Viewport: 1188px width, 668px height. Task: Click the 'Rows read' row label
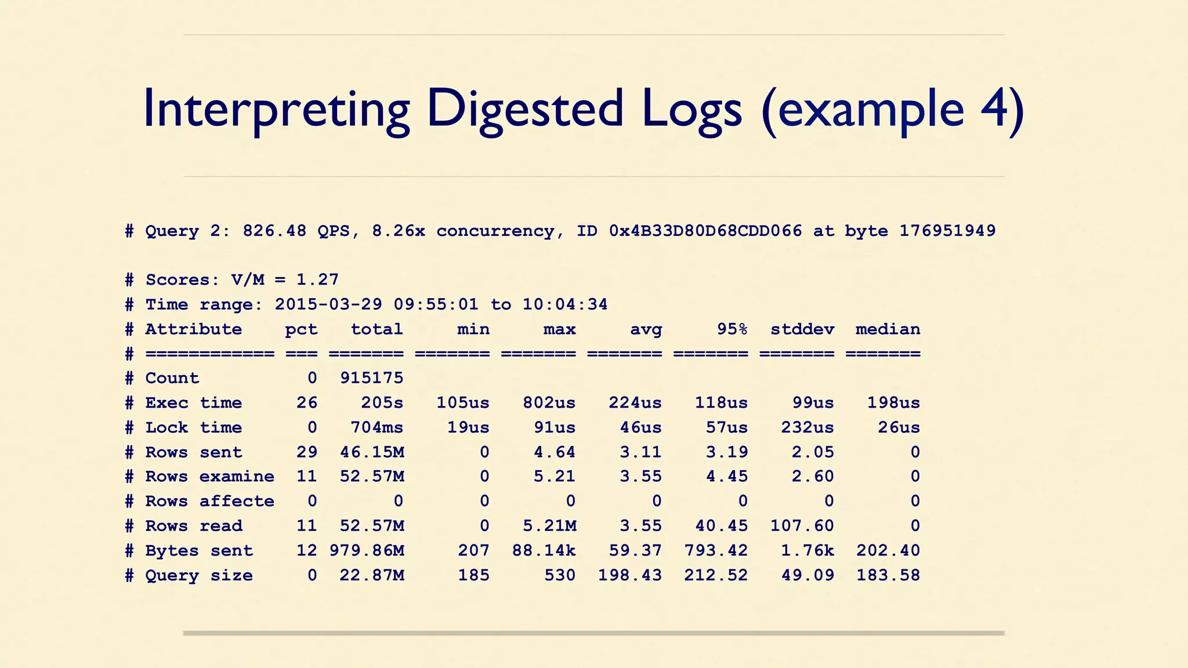[193, 526]
